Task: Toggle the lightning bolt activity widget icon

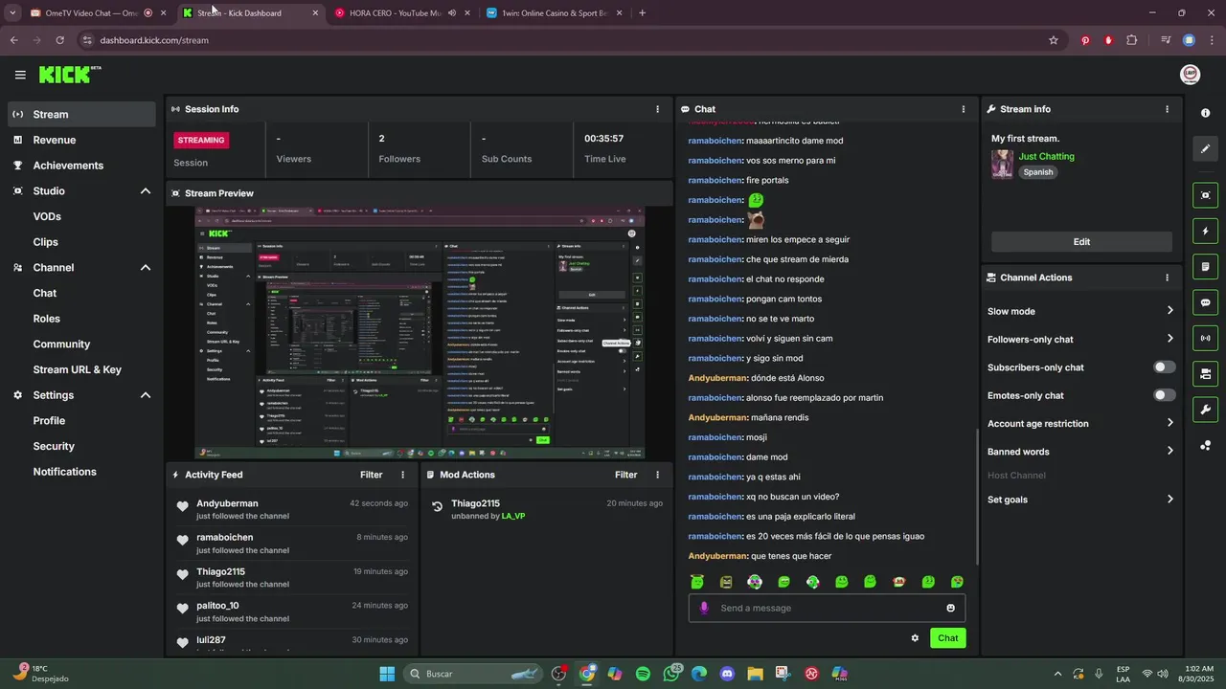Action: [x=1205, y=231]
